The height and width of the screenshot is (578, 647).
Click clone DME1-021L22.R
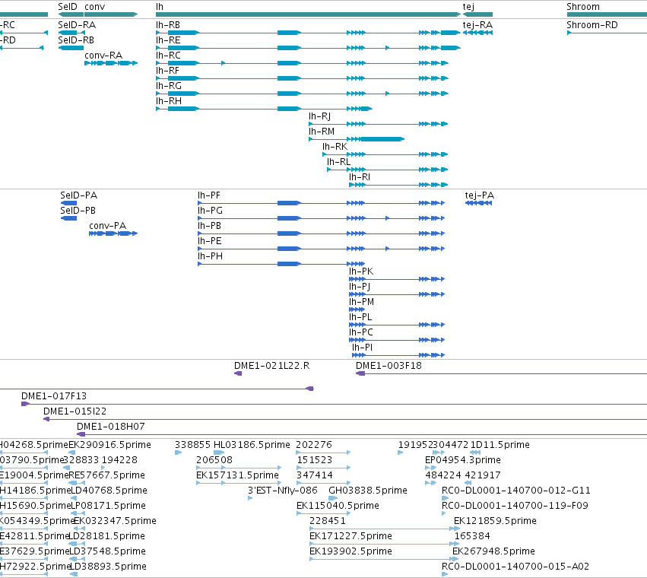(238, 373)
